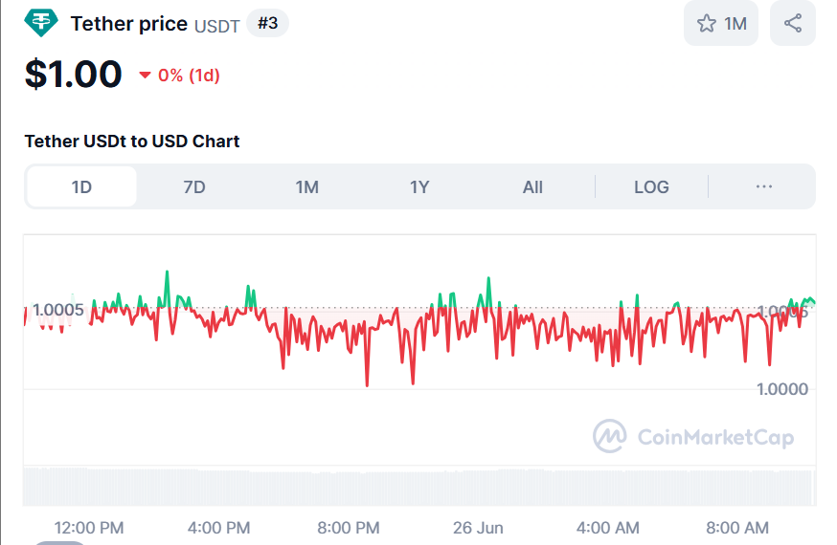Click the 1.0005 y-axis label at left
Screen dimensions: 837x545
click(57, 310)
